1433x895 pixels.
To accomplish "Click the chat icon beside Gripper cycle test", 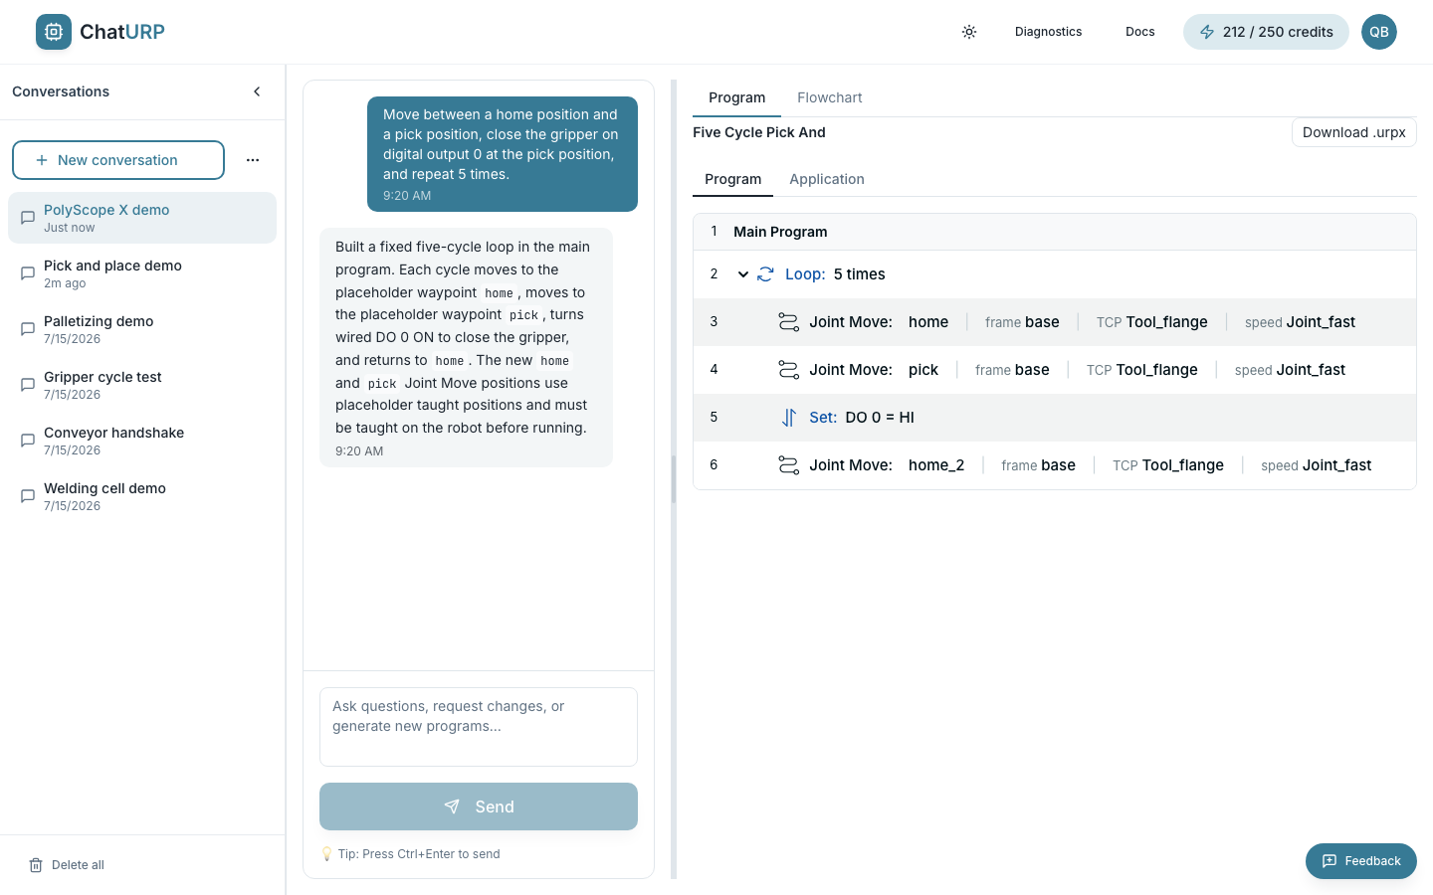I will click(x=28, y=385).
